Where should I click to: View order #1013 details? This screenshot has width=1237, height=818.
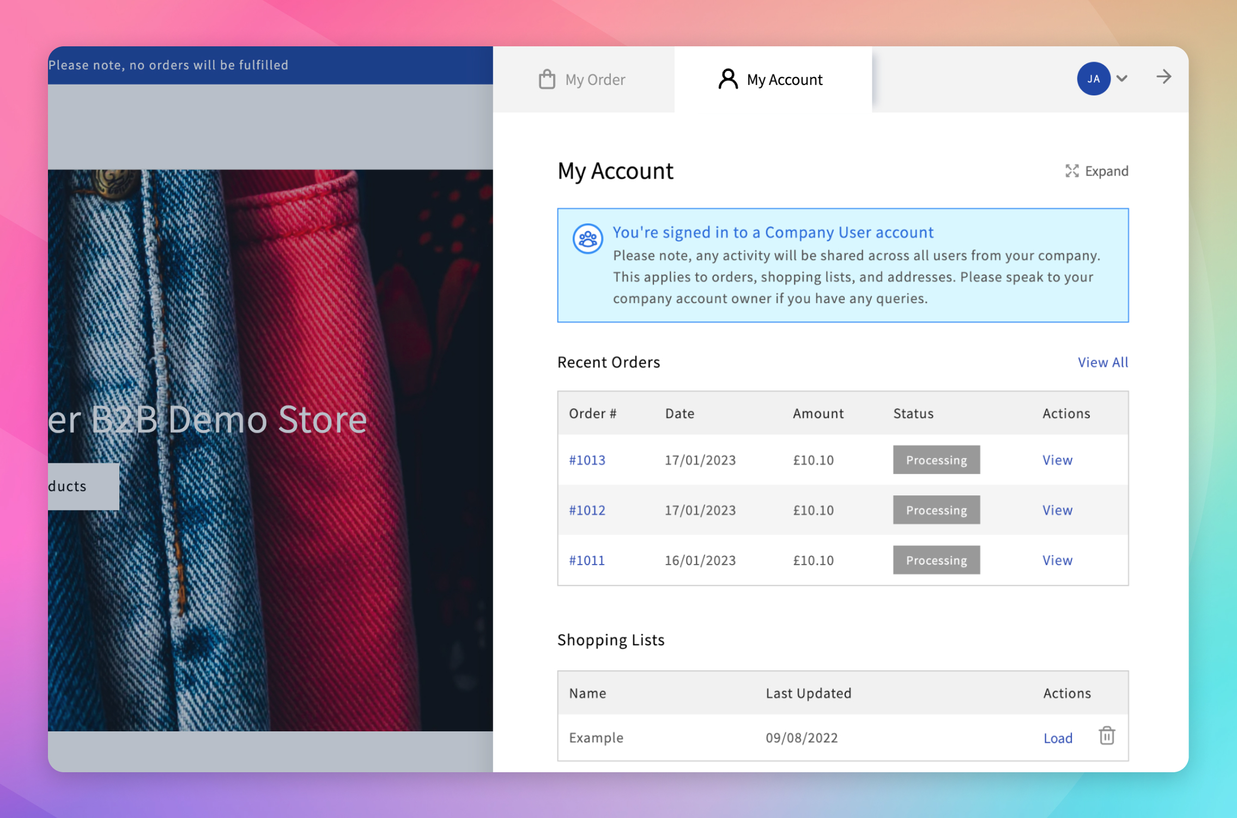[x=1057, y=459]
